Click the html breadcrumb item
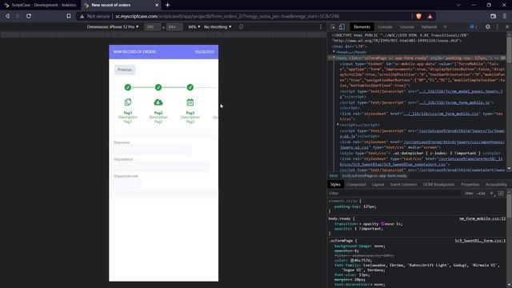 [333, 176]
